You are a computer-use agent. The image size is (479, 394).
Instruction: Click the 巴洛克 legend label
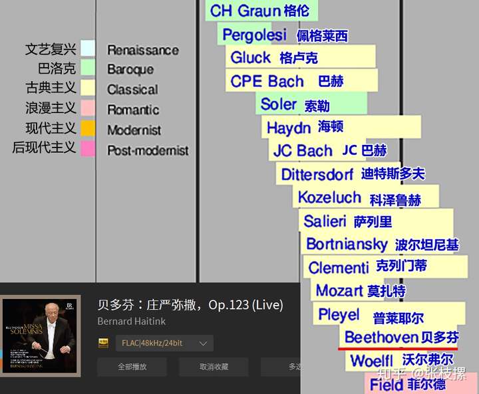(x=57, y=68)
